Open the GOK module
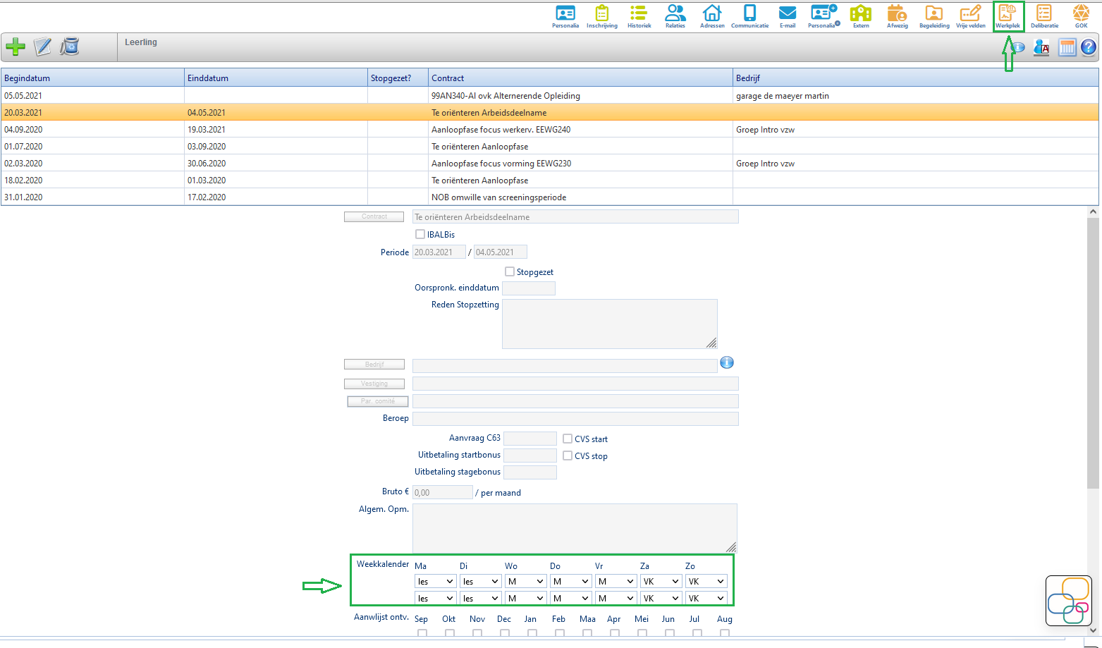Screen dimensions: 1102x648 pos(1081,17)
